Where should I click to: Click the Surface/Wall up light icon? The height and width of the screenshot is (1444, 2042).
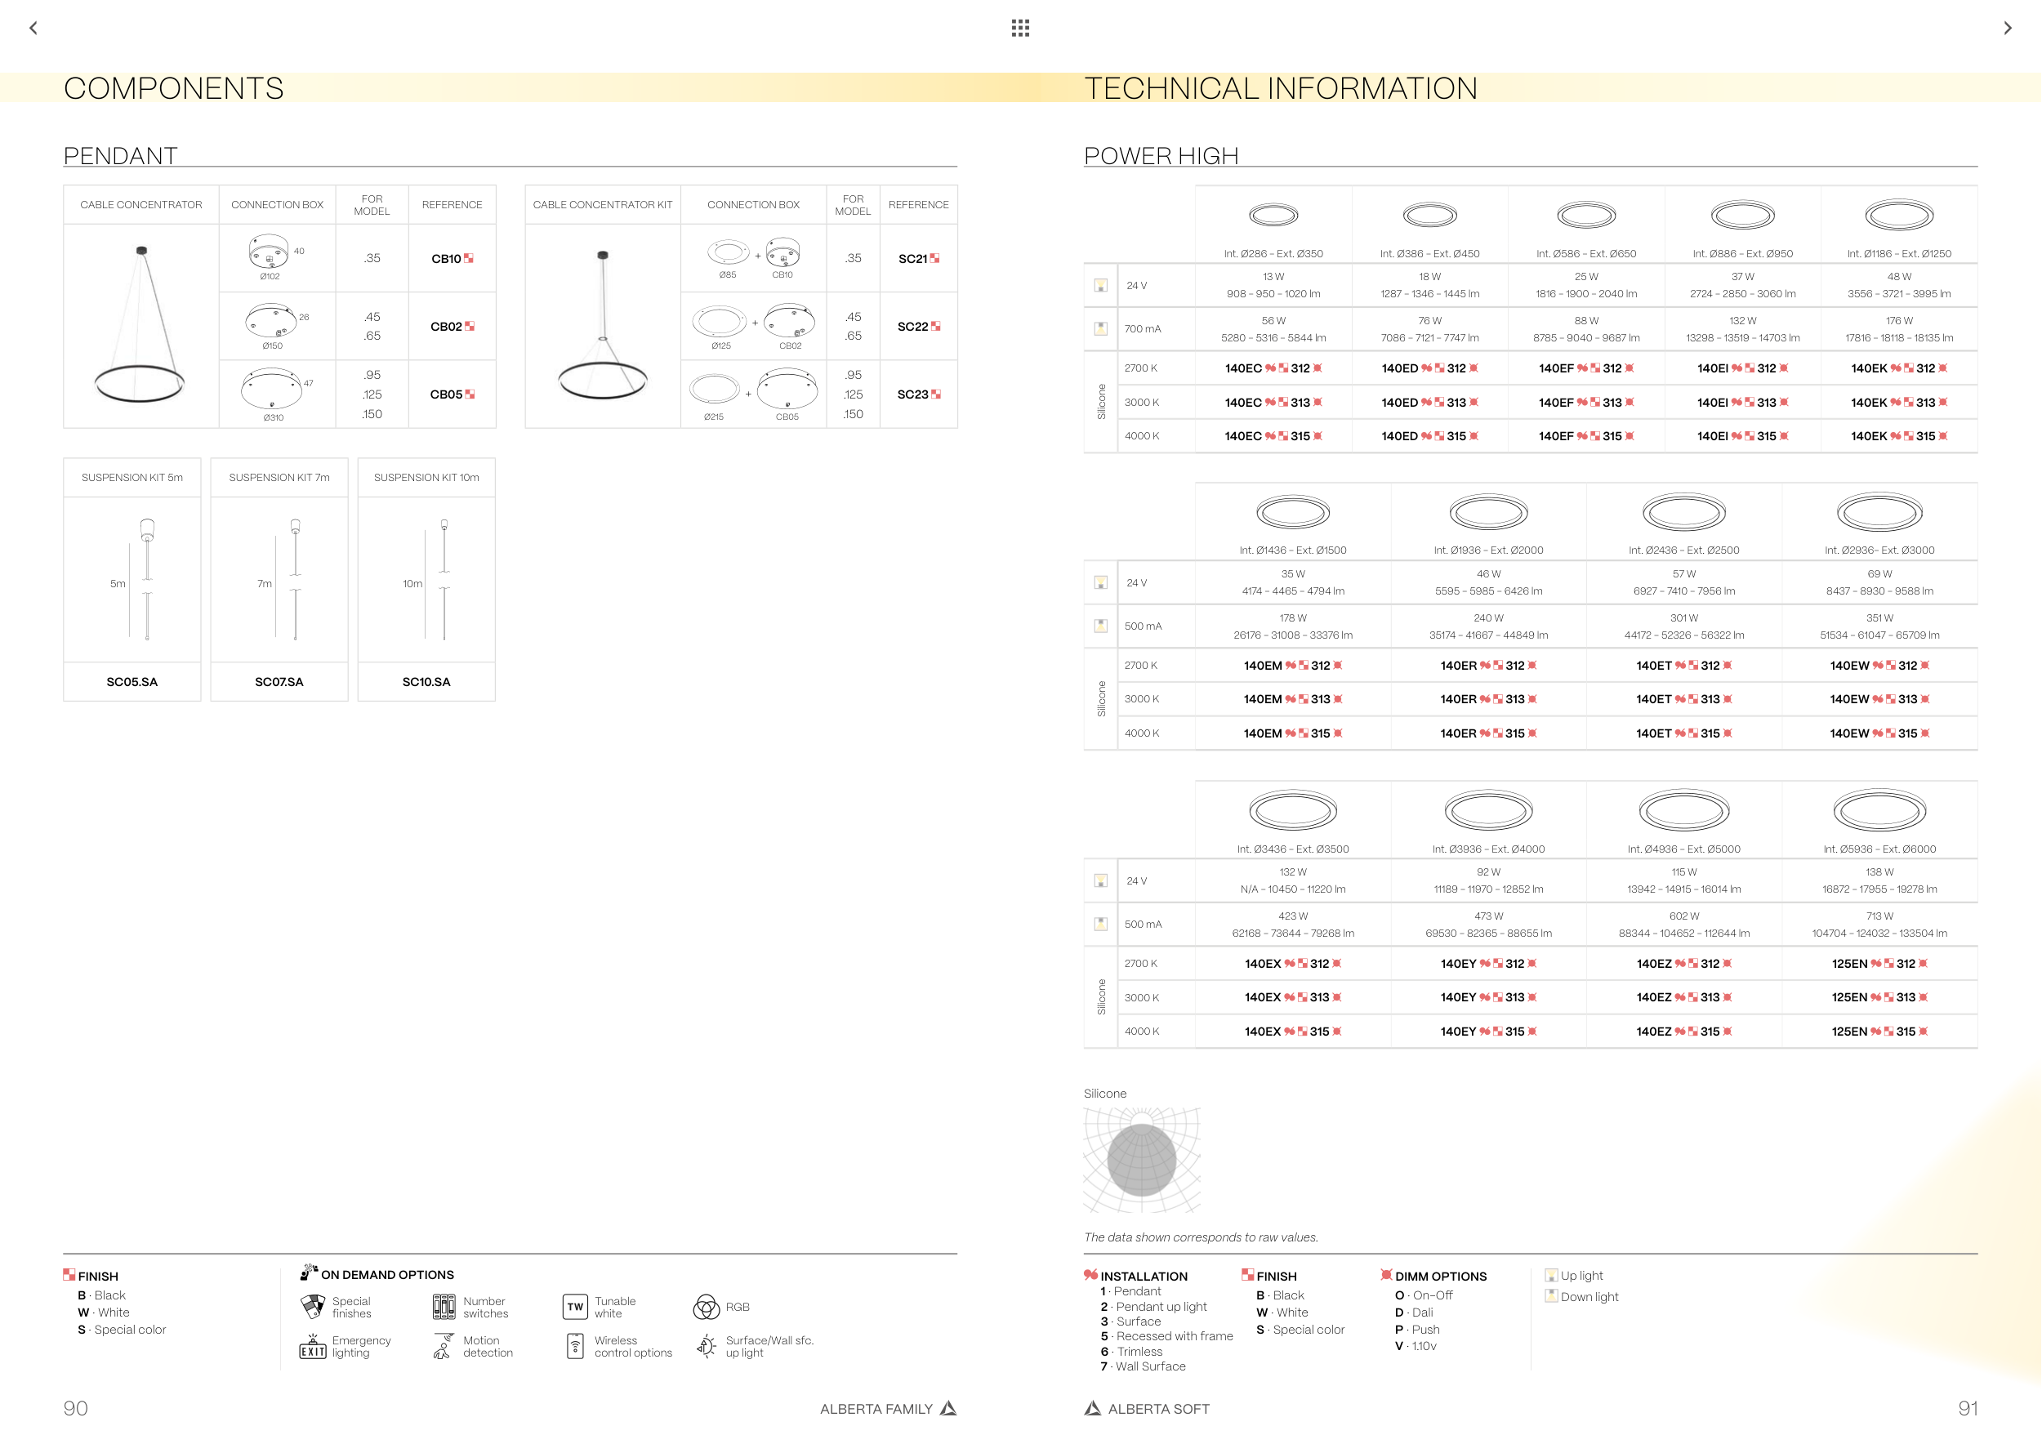tap(707, 1346)
